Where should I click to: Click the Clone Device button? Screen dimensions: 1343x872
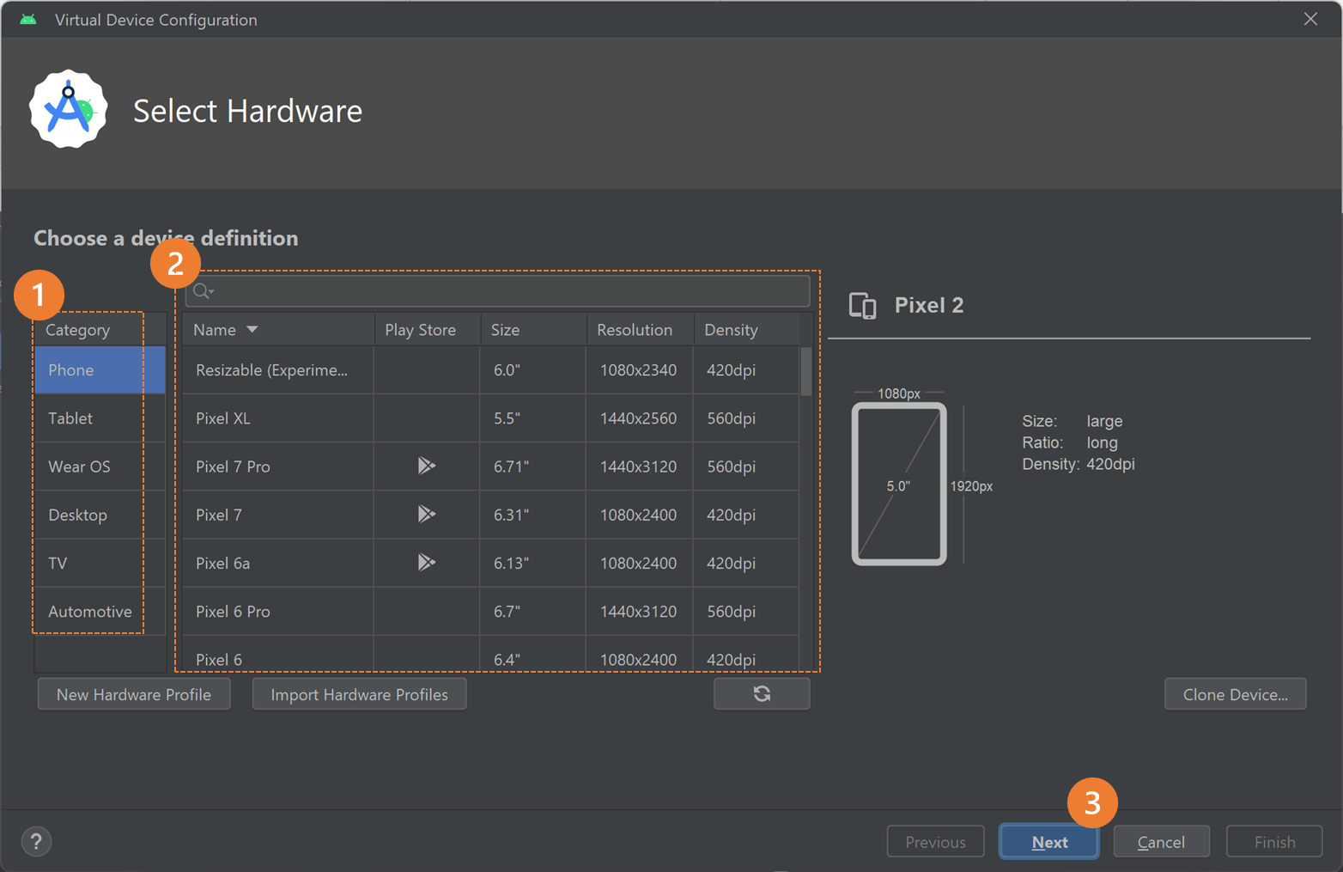point(1235,694)
